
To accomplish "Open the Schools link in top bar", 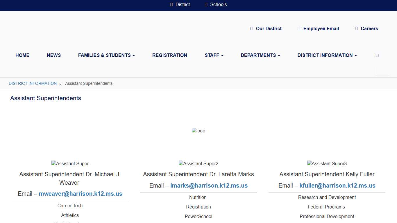I will 216,4.
